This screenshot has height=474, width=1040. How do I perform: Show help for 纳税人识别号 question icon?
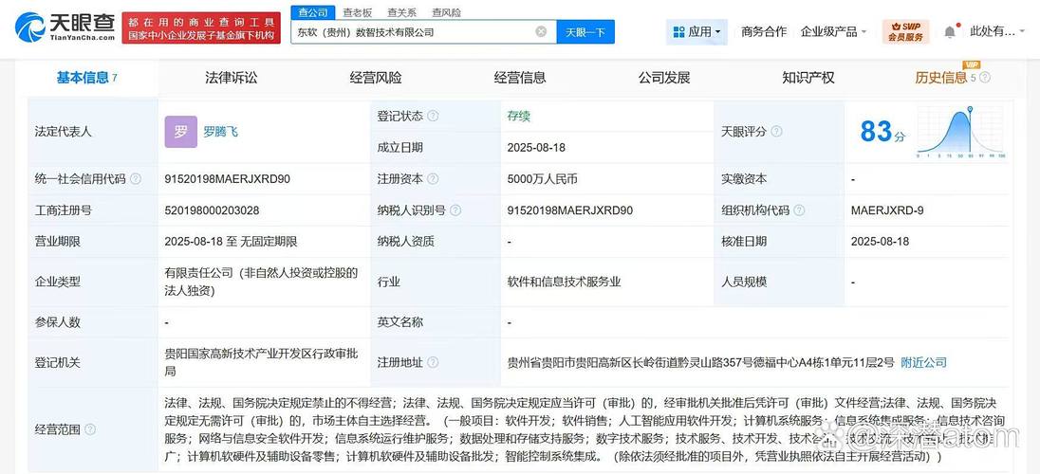455,210
